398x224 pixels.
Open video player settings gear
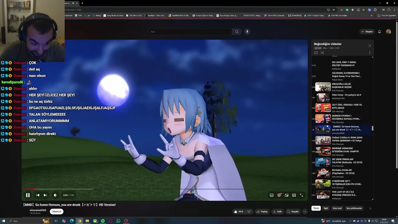coord(279,195)
